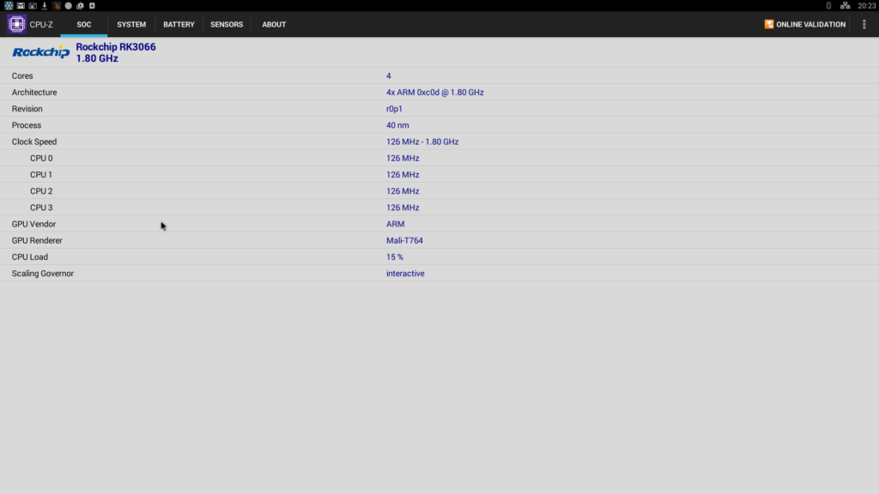Select the CPU Load label
The height and width of the screenshot is (494, 879).
30,257
